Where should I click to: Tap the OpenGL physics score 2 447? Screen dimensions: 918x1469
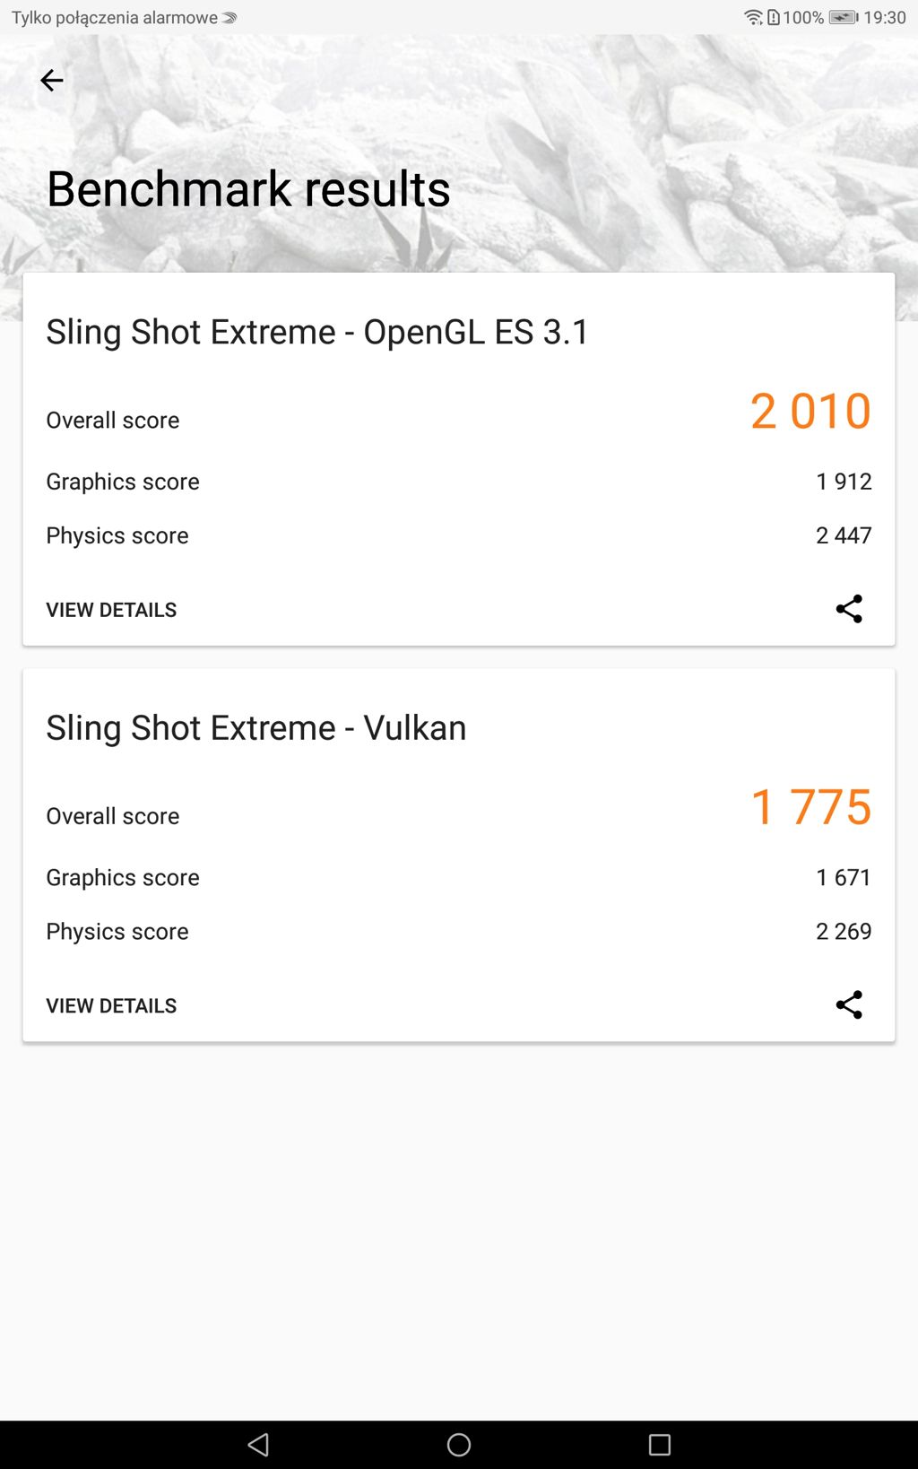pos(844,535)
